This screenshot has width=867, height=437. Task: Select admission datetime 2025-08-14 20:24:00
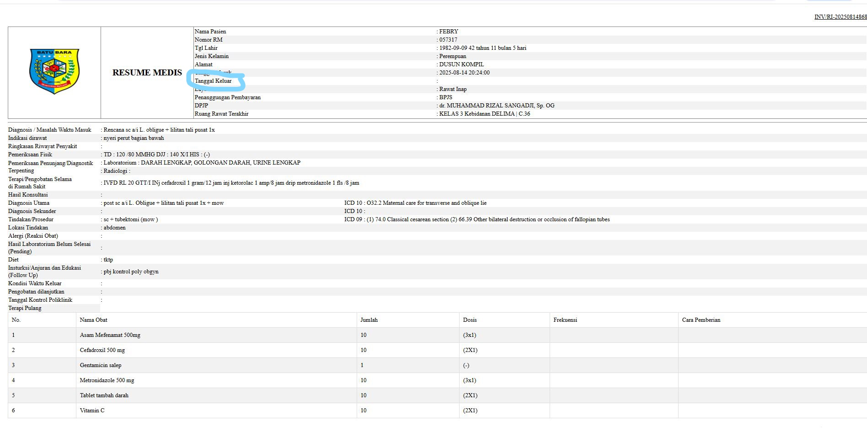(465, 73)
